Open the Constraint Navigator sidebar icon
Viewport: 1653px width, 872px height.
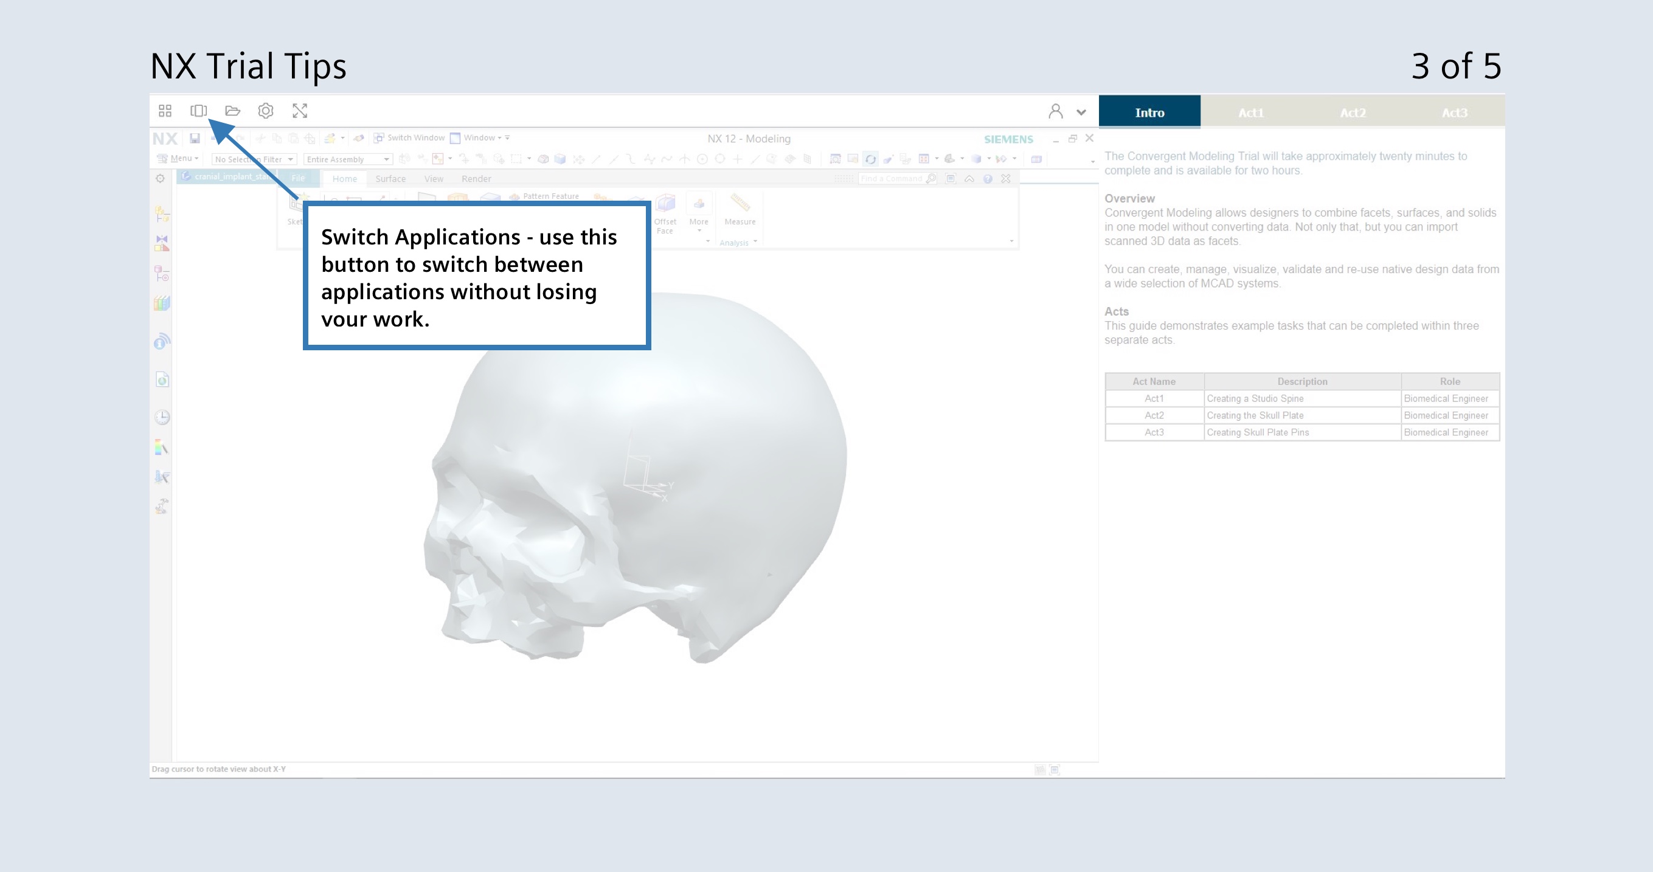pyautogui.click(x=162, y=243)
